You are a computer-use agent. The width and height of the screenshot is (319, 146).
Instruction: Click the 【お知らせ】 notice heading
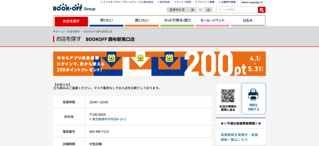62,85
